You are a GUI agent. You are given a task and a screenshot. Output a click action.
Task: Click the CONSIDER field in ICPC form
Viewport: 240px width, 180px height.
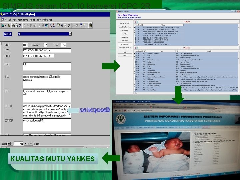47,125
